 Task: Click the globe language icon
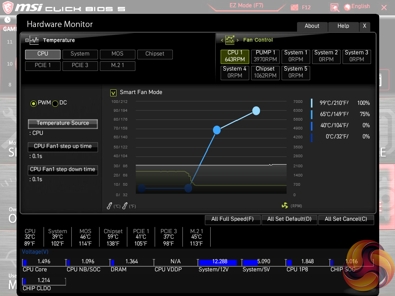pyautogui.click(x=347, y=7)
